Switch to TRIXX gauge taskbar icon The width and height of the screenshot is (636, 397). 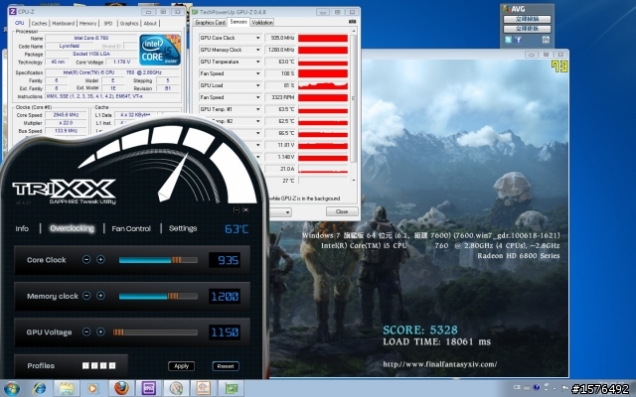click(x=176, y=388)
